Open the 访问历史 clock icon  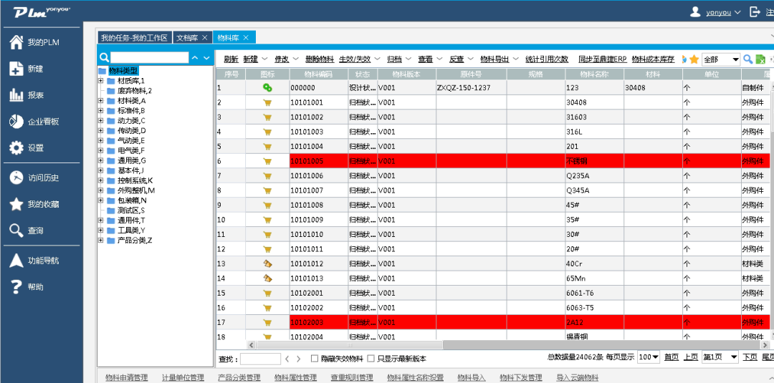point(16,178)
